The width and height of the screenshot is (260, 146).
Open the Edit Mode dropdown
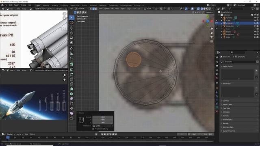coord(82,9)
